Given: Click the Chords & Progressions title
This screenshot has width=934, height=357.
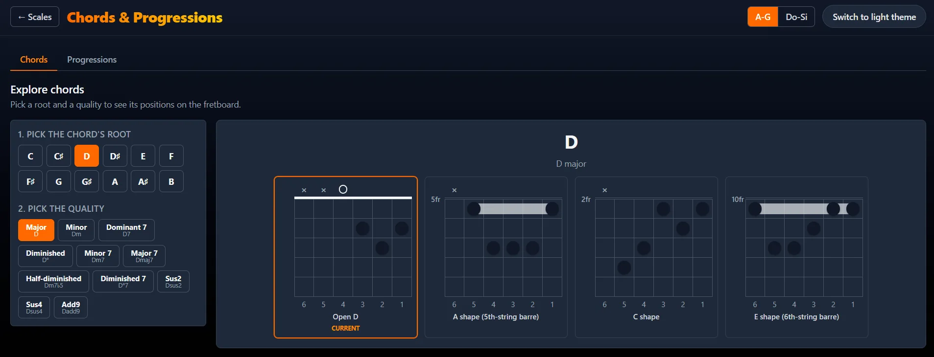Looking at the screenshot, I should 144,18.
